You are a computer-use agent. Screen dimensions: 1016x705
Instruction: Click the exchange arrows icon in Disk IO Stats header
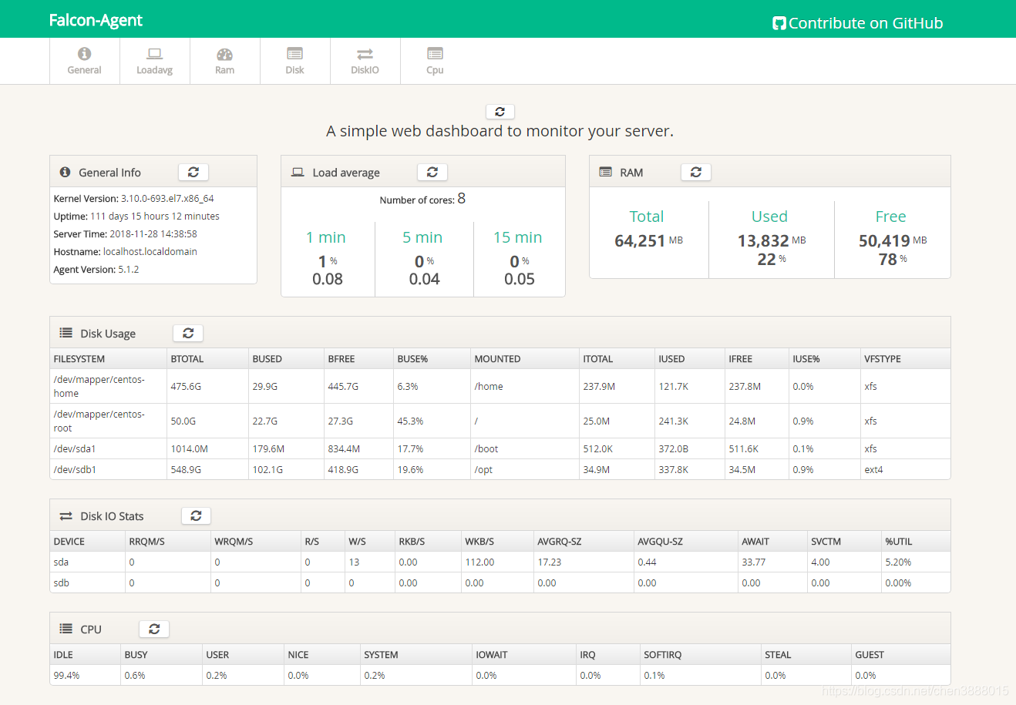pos(66,516)
